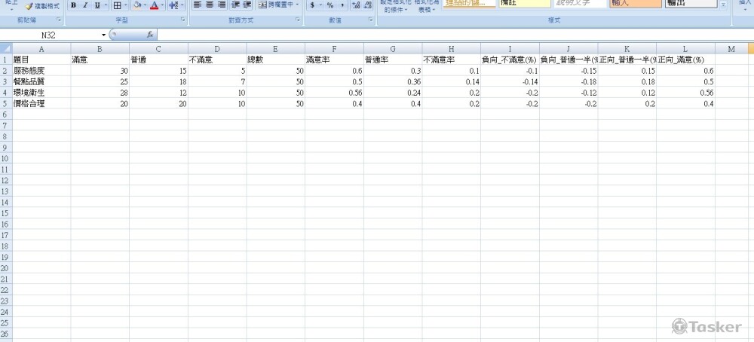Select column E header
Screen dimensions: 754x342
[275, 48]
